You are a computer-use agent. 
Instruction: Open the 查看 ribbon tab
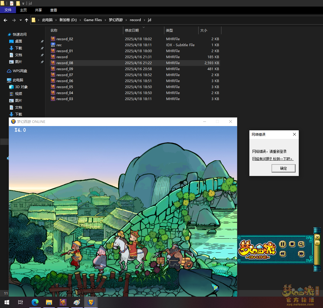click(54, 10)
